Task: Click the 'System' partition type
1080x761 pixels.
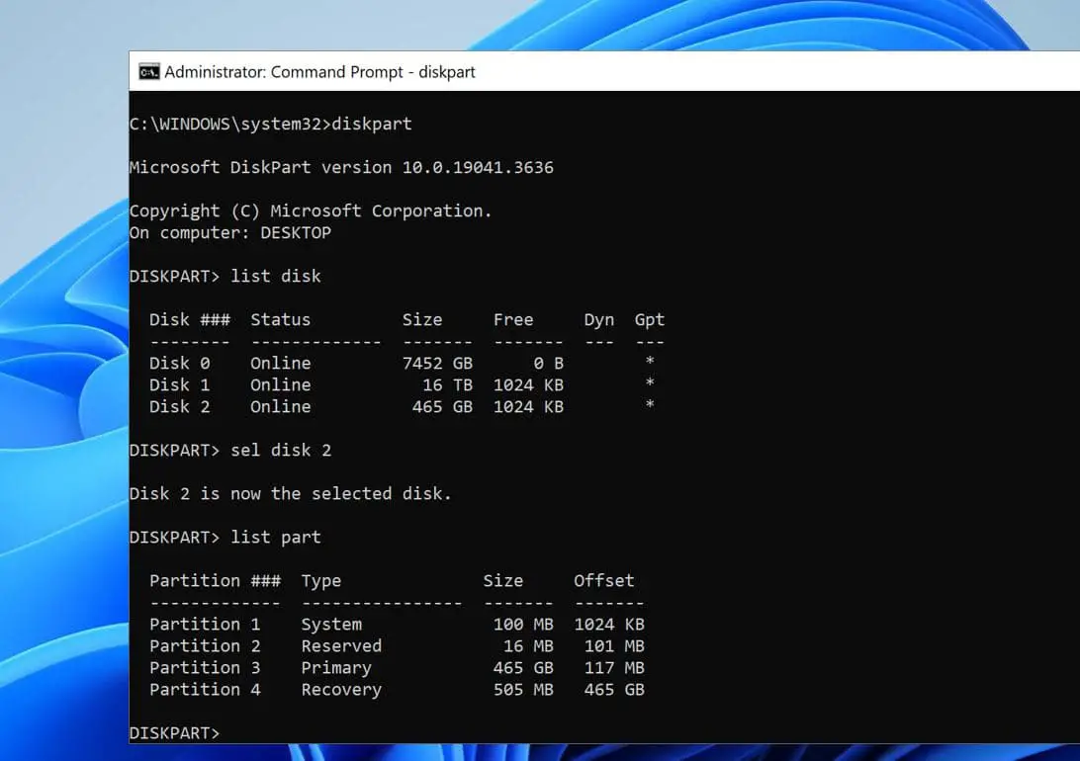Action: [x=331, y=625]
